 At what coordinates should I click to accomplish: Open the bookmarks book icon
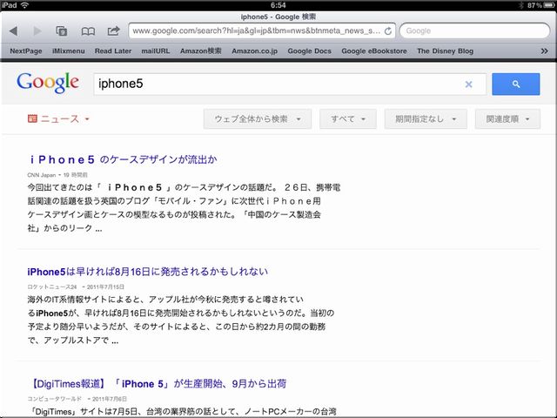tap(88, 31)
